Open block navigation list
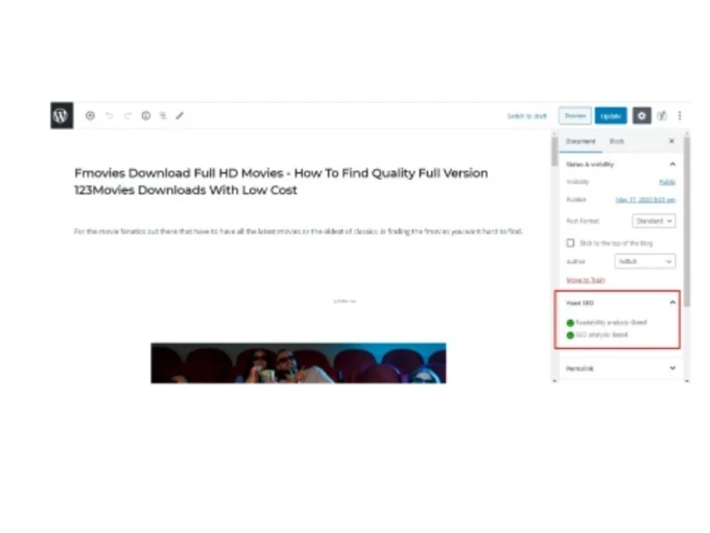 [163, 116]
